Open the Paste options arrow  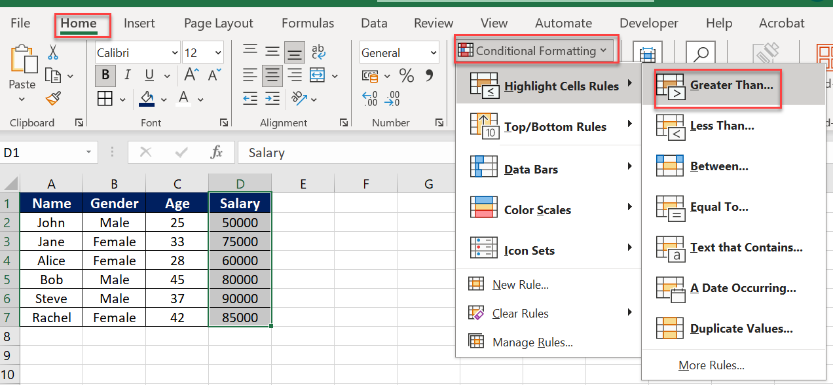(x=22, y=100)
